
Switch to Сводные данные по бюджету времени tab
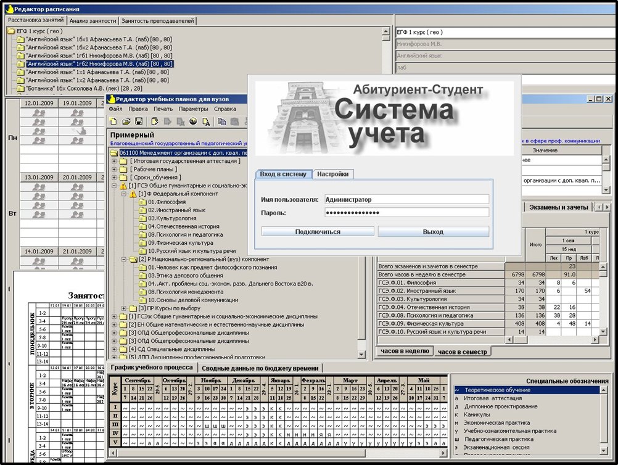pos(260,368)
